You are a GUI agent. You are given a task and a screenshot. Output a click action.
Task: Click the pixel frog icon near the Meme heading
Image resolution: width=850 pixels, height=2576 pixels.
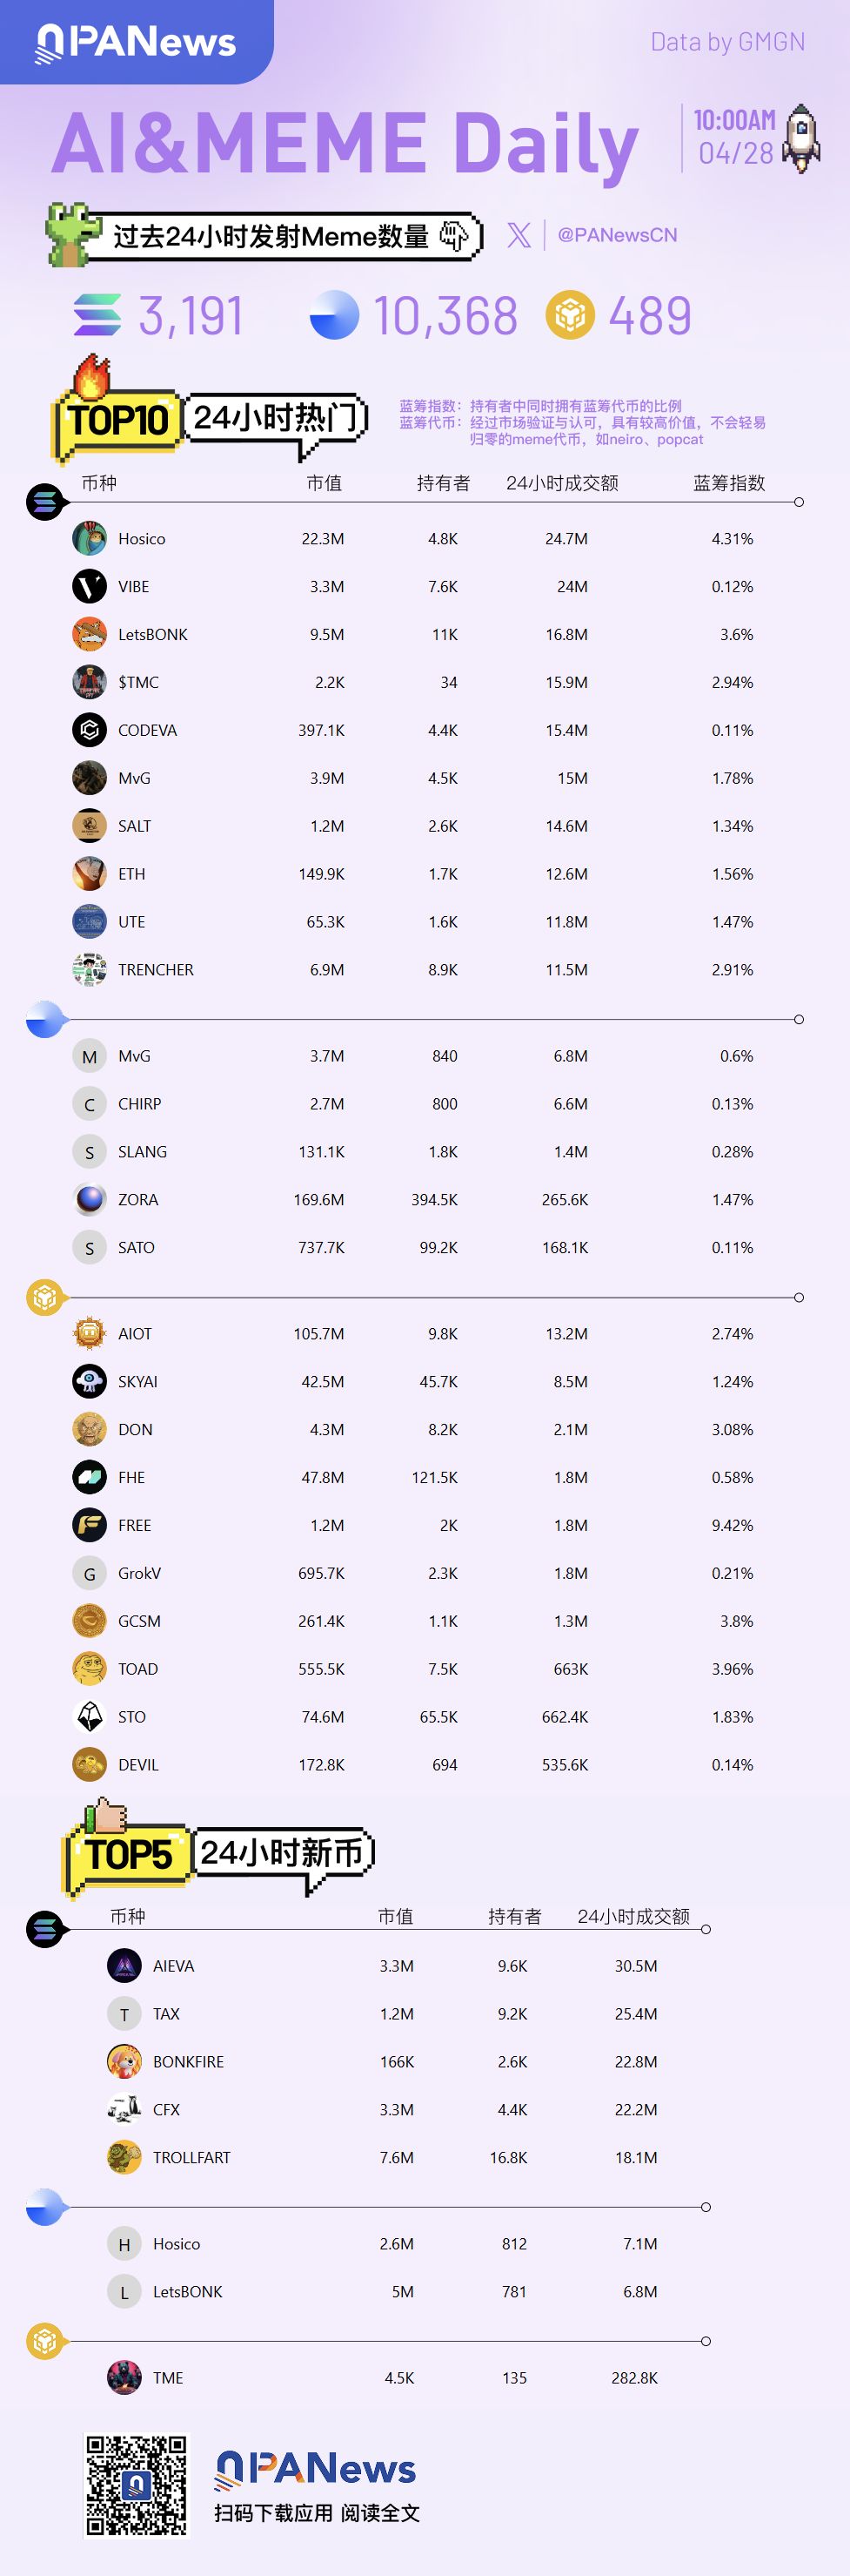70,235
